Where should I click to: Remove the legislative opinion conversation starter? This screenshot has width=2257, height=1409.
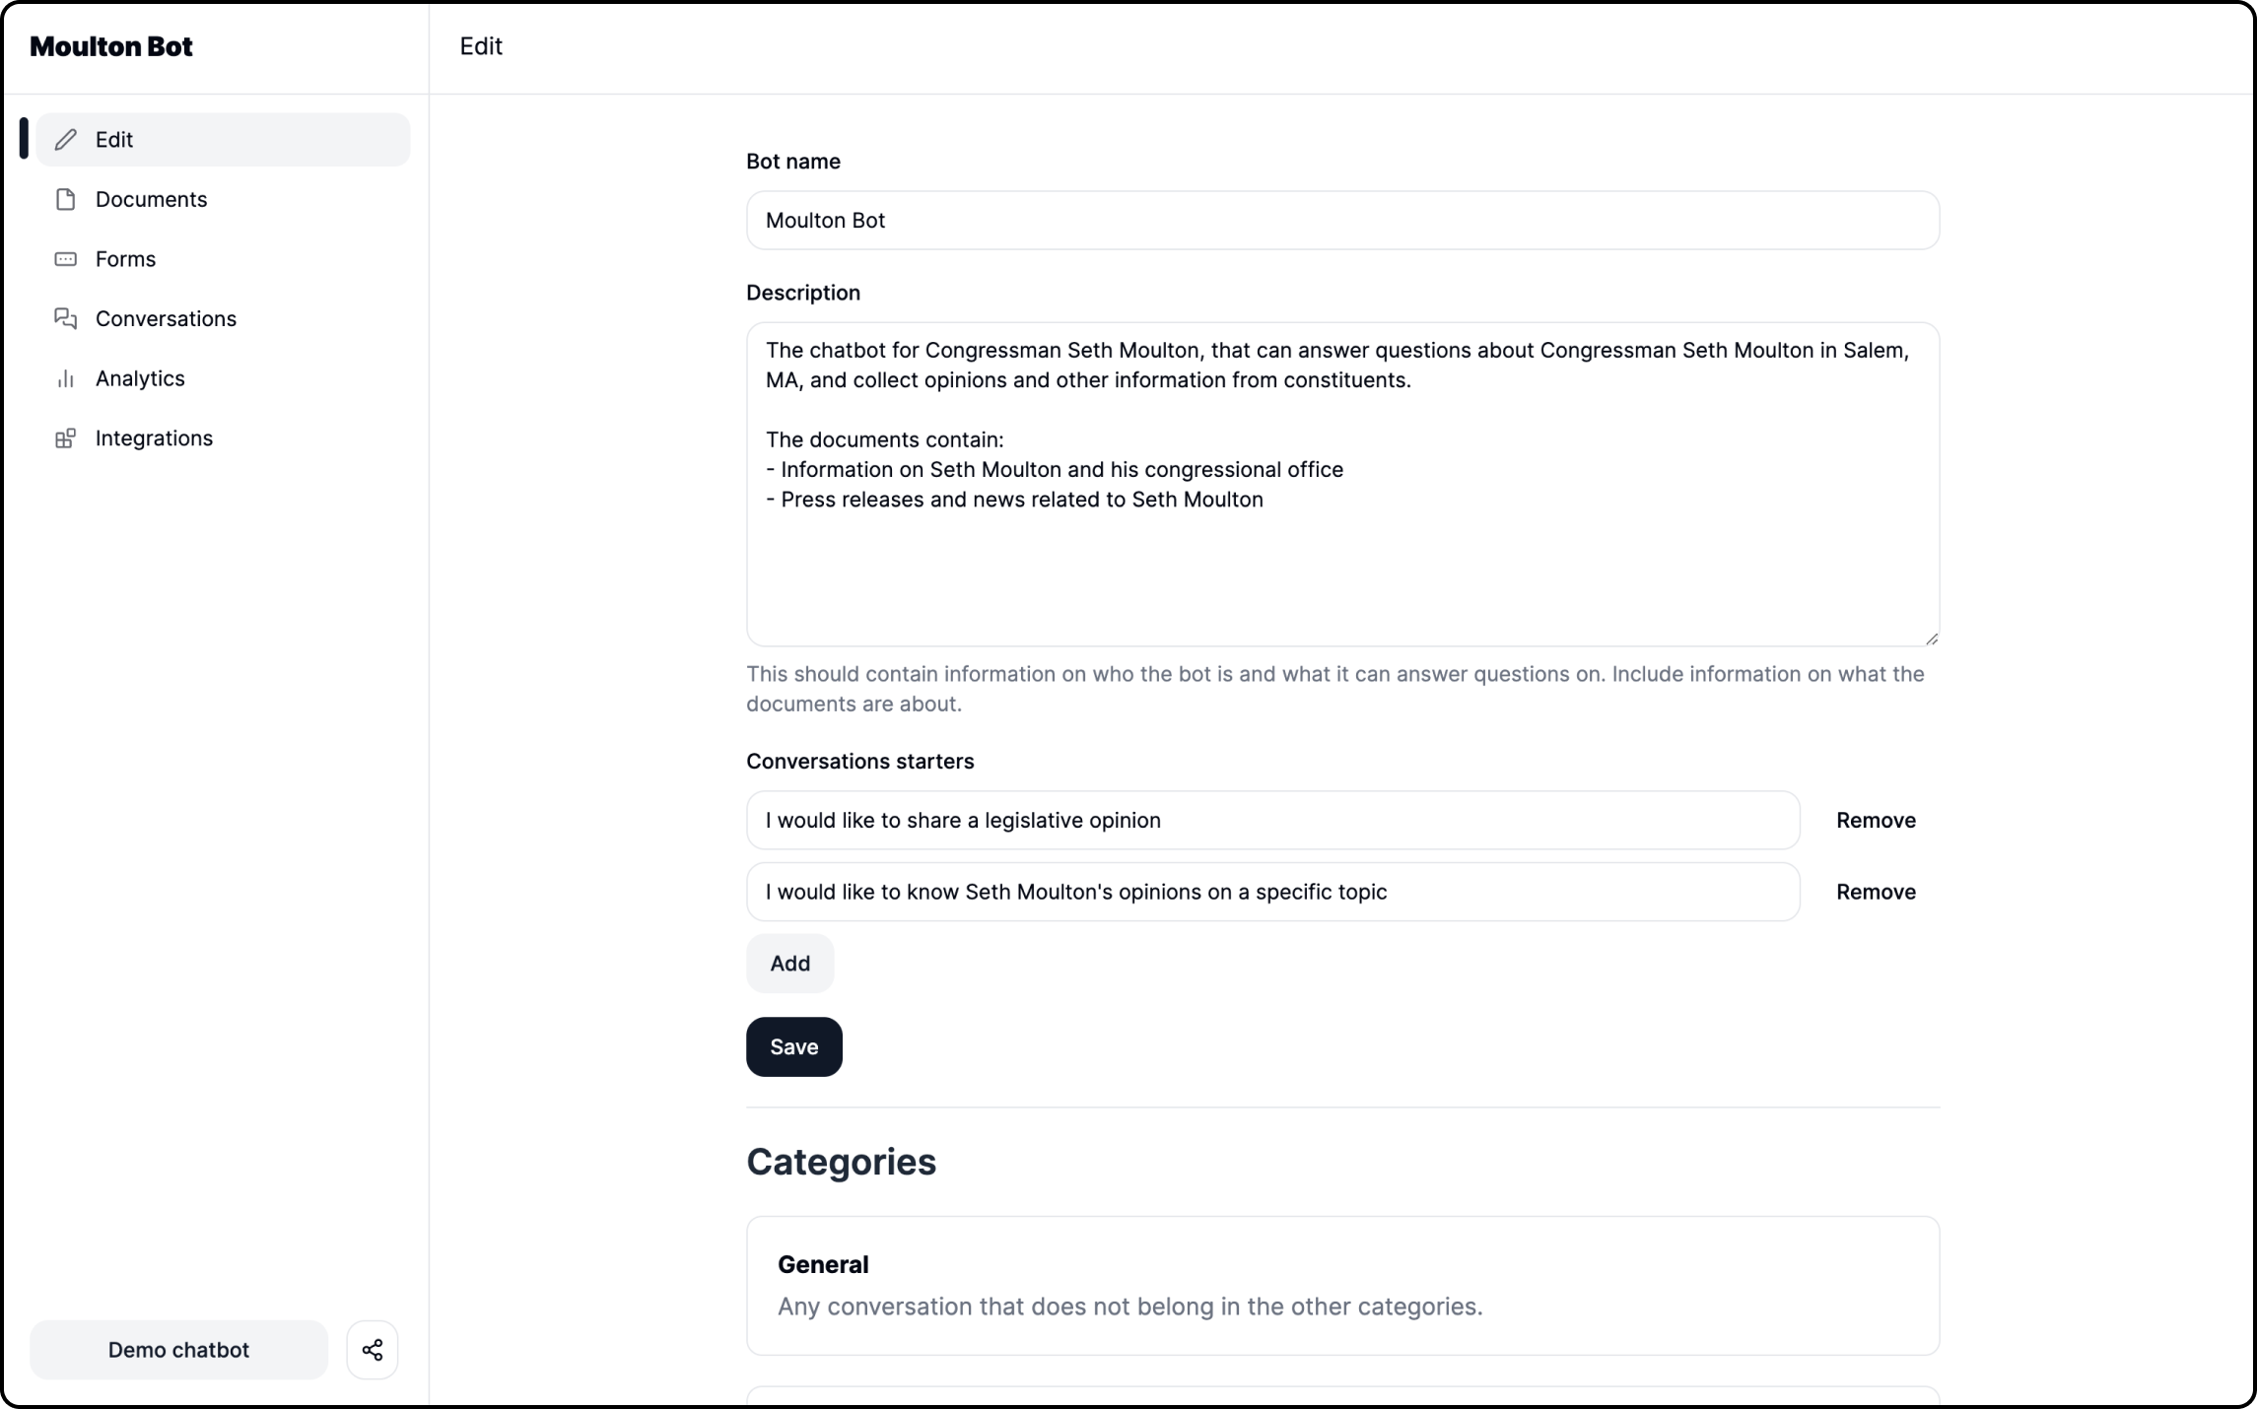point(1875,820)
